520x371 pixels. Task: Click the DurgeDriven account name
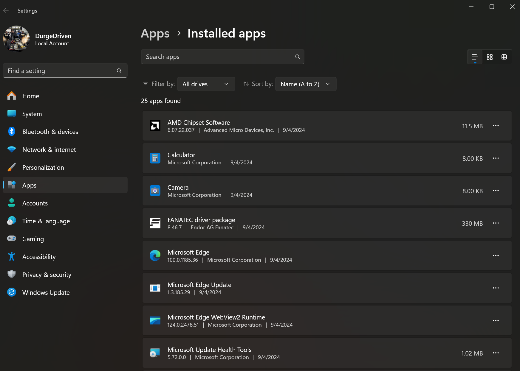(x=53, y=36)
